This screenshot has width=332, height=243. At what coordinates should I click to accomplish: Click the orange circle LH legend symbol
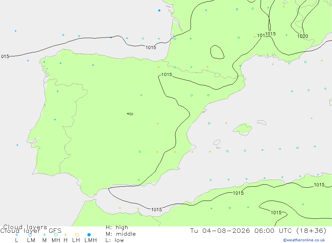(x=77, y=235)
